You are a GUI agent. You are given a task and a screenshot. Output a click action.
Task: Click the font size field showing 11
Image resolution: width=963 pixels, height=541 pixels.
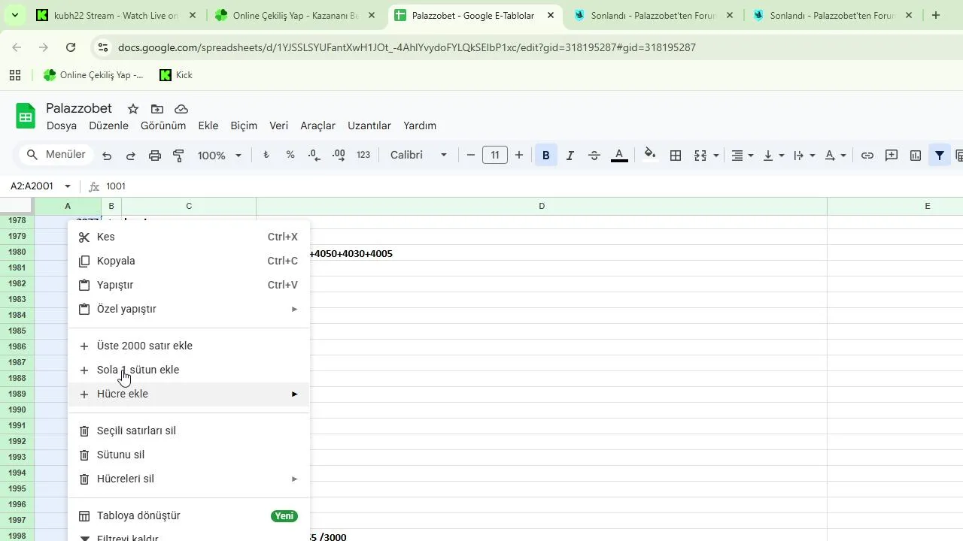(495, 156)
